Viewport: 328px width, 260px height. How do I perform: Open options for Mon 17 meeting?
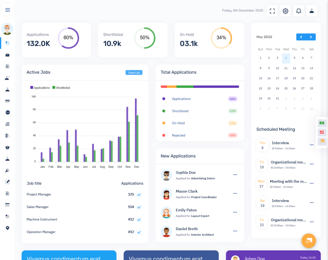pyautogui.click(x=312, y=183)
